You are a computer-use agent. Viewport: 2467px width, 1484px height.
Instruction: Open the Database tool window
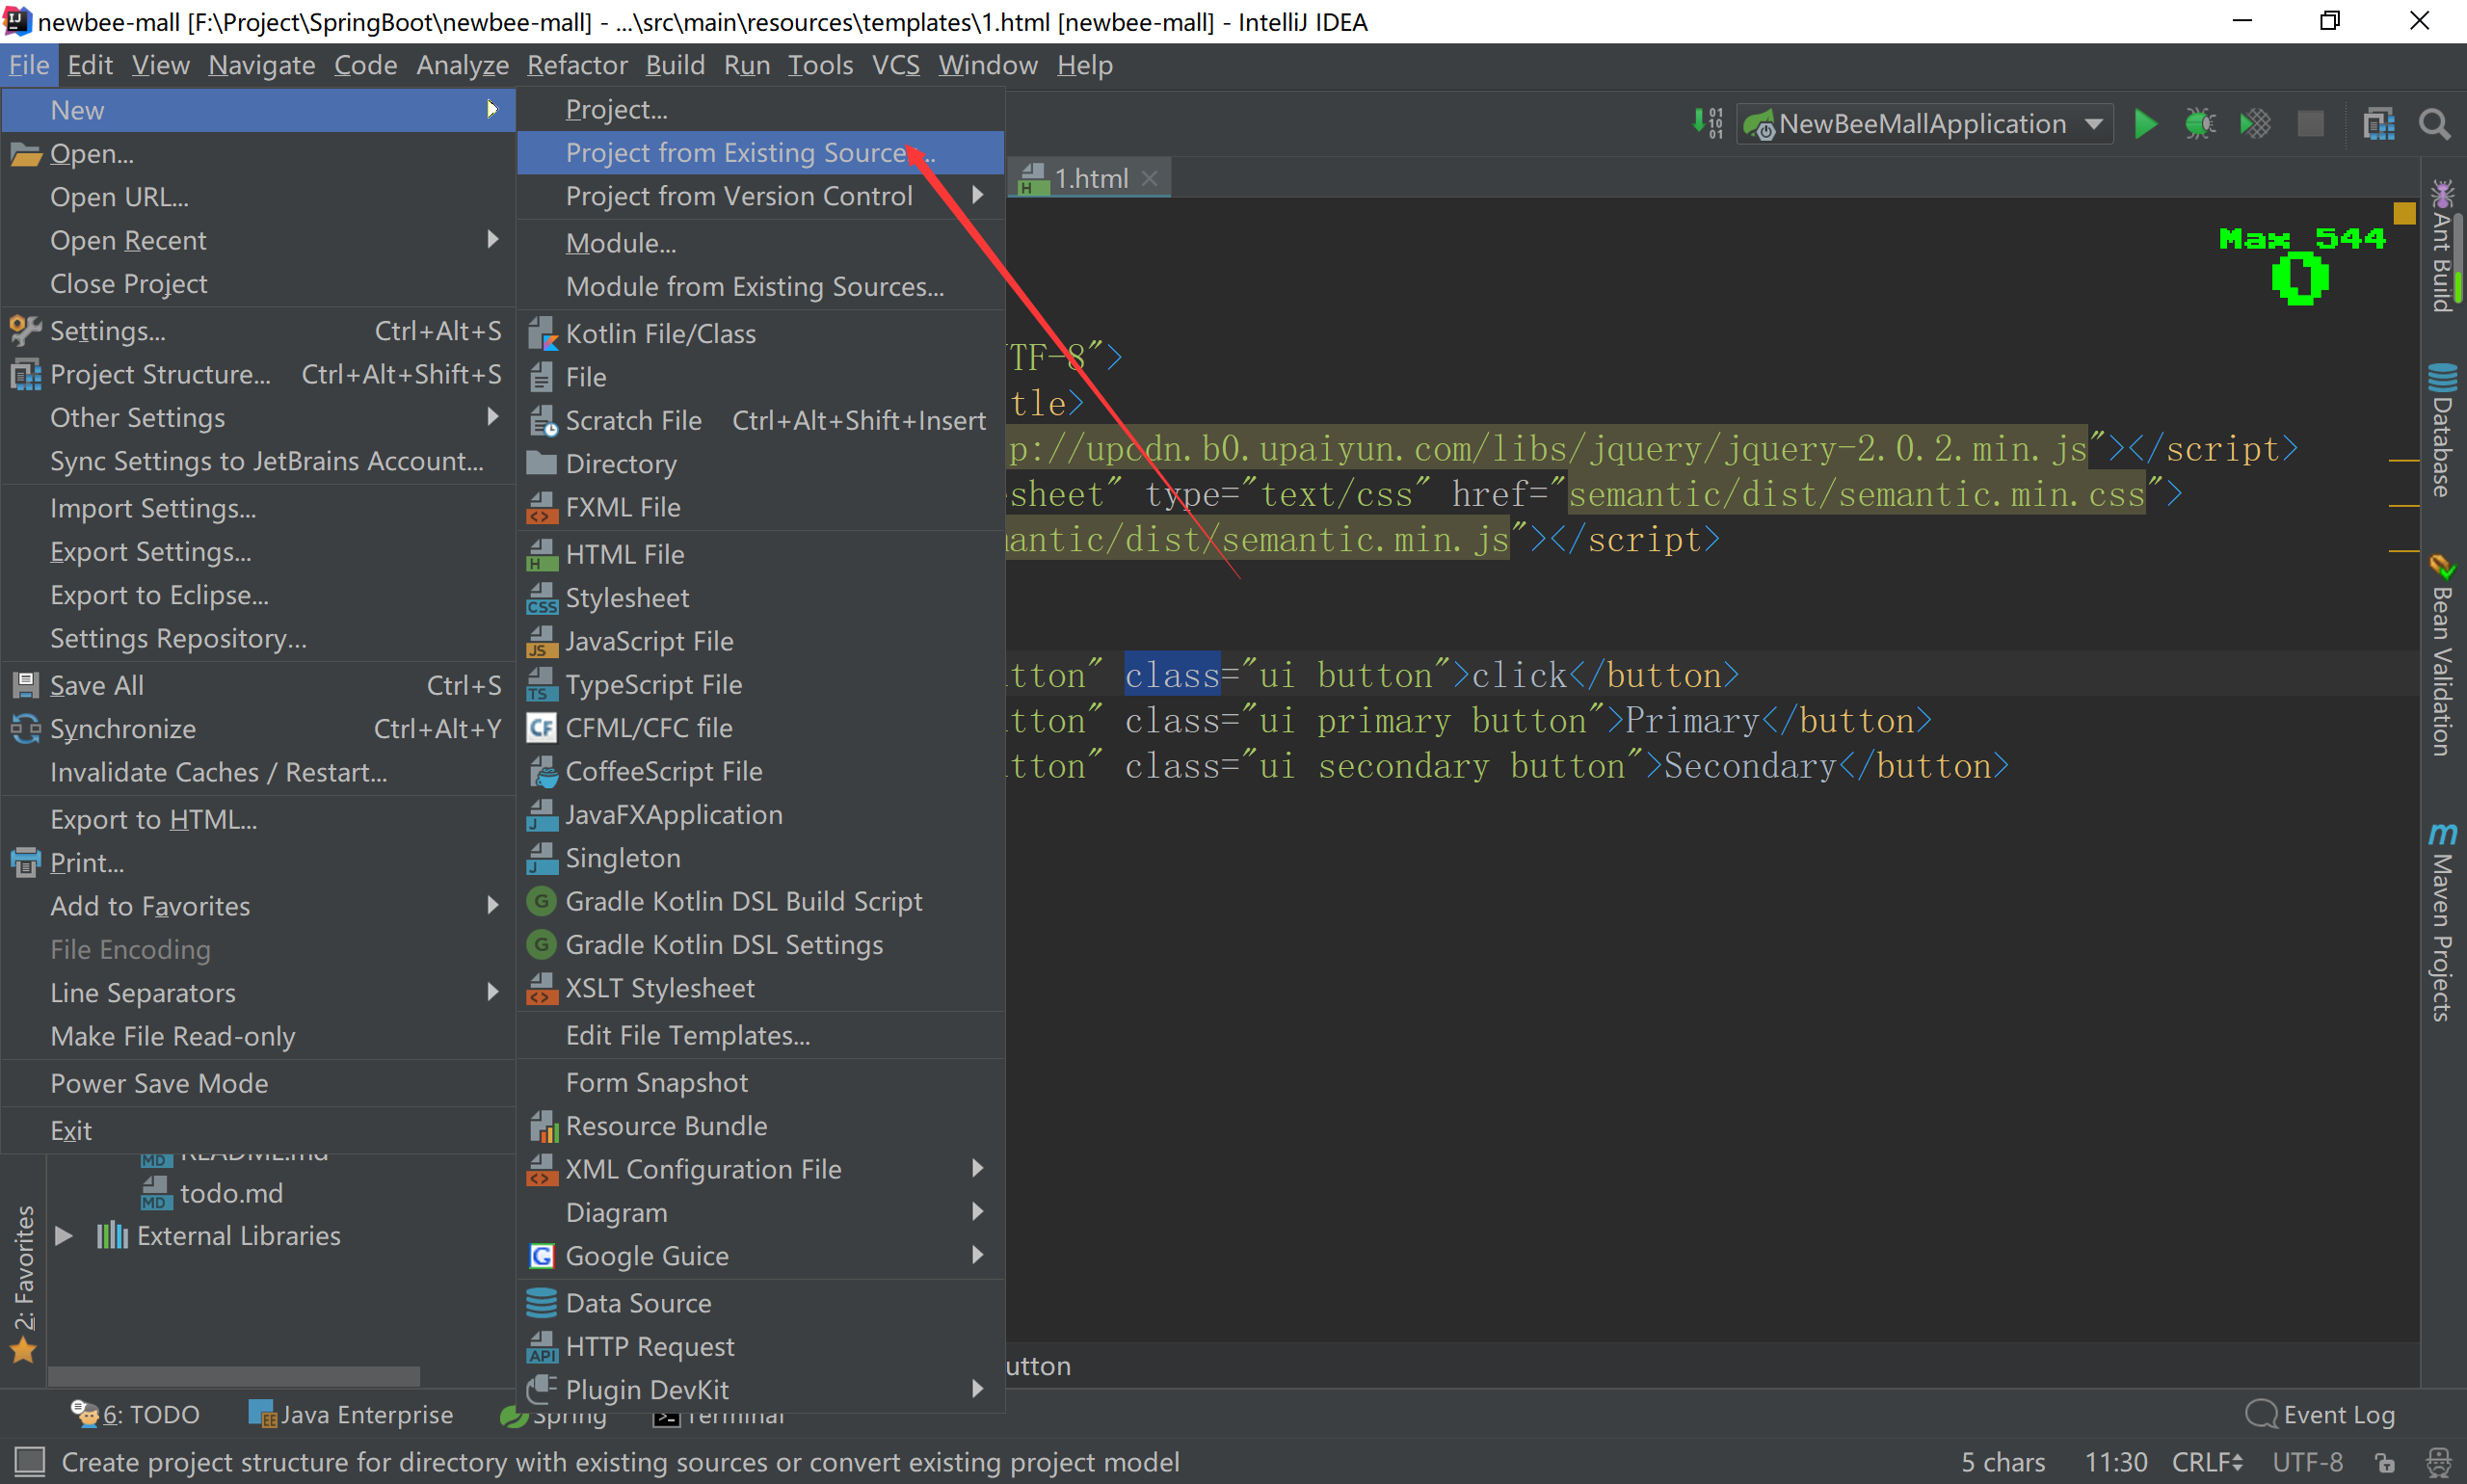click(2442, 430)
